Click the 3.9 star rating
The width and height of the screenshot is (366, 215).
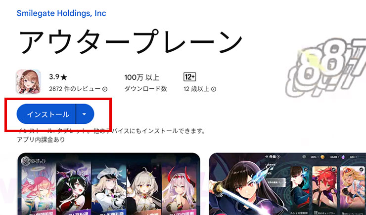point(58,77)
